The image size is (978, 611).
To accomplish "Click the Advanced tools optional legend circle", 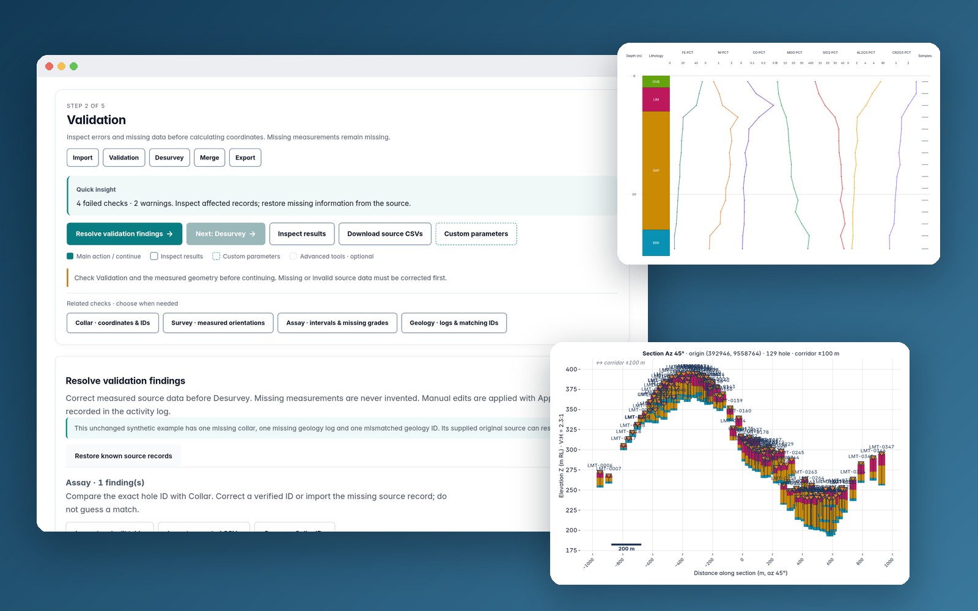I will tap(293, 256).
